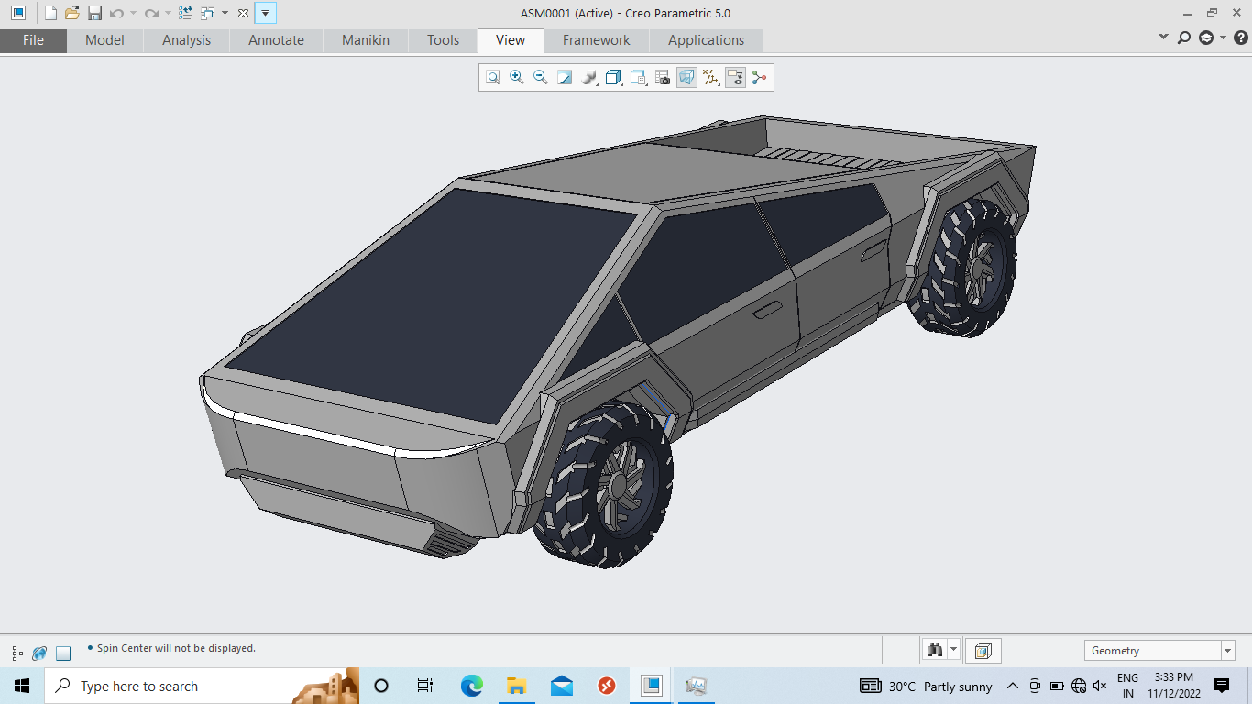
Task: Expand the redo history dropdown arrow
Action: pos(168,13)
